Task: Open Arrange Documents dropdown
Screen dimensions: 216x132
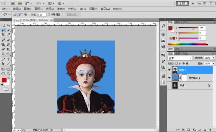Action: [x=51, y=3]
